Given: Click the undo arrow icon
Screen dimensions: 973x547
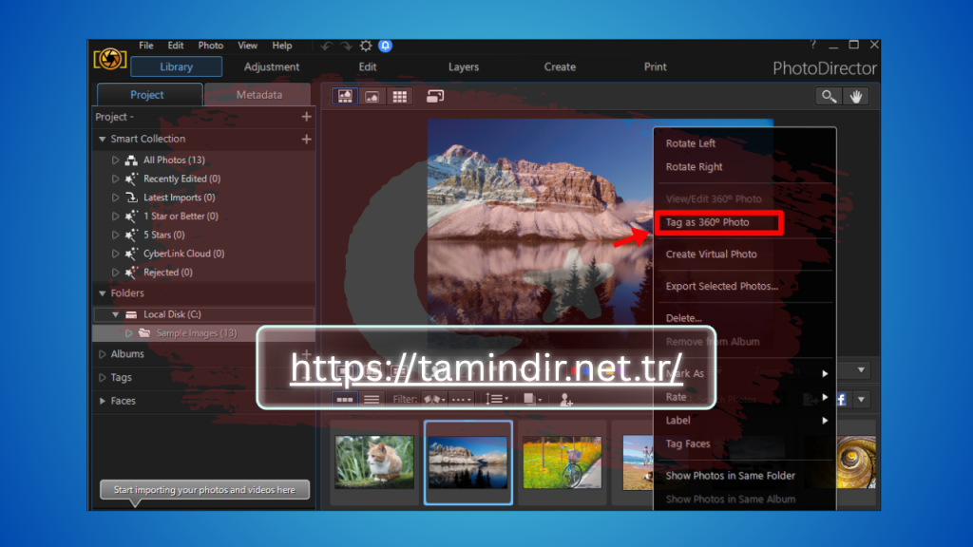Looking at the screenshot, I should (327, 46).
